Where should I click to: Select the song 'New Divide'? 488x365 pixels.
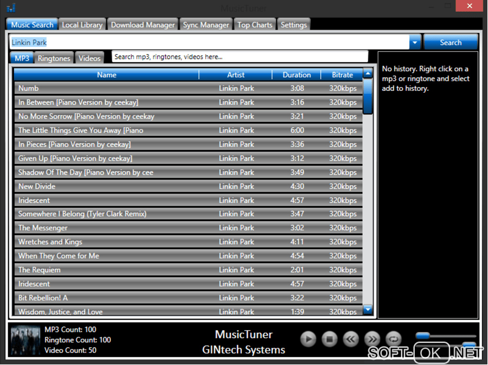189,187
